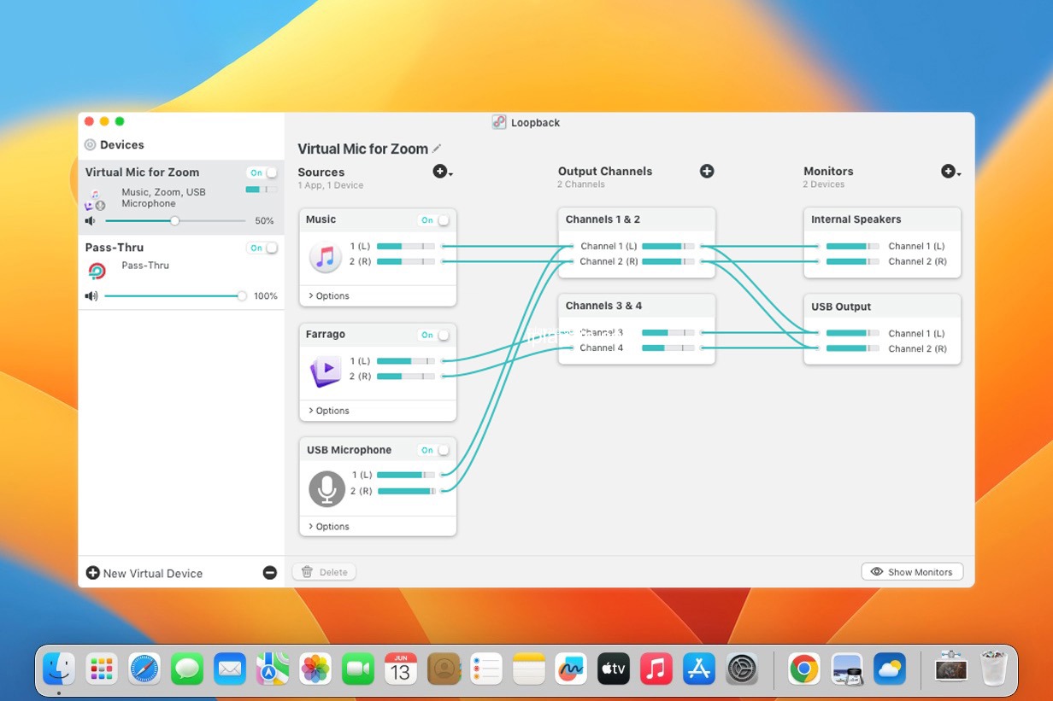Click the Pass-Thru speaker volume icon
This screenshot has height=701, width=1053.
91,296
